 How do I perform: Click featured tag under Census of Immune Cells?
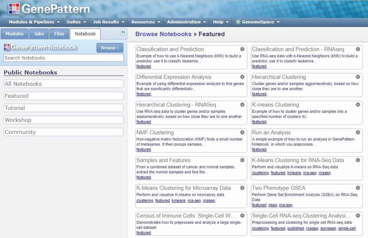144,232
